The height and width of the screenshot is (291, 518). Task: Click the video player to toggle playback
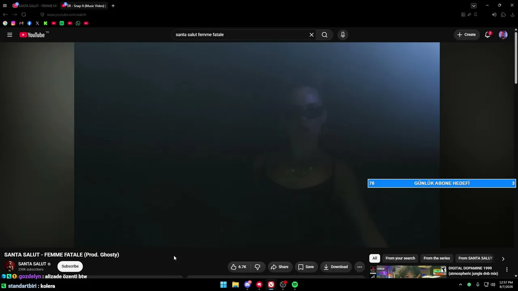click(x=257, y=145)
